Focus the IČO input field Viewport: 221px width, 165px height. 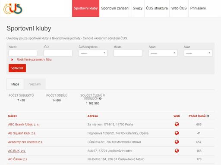point(58,53)
